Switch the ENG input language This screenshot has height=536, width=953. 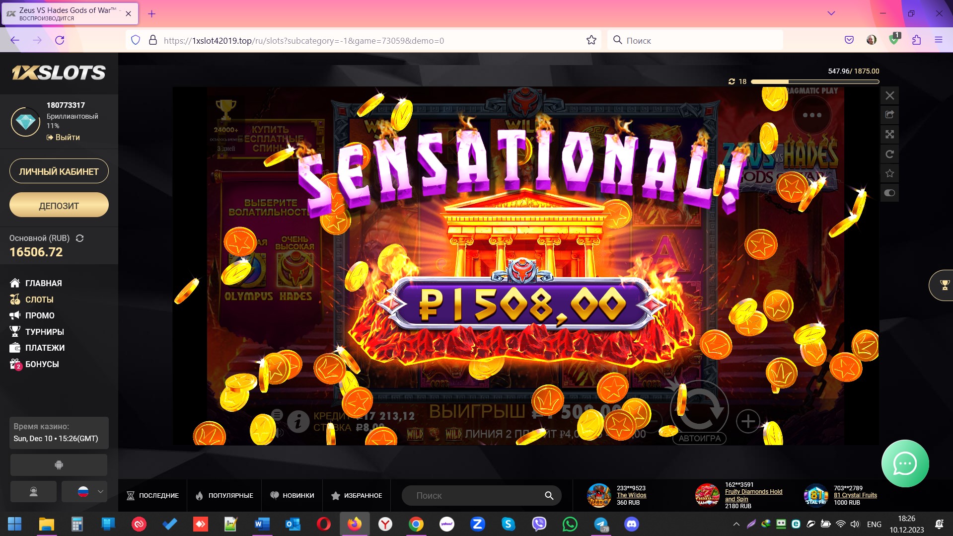click(874, 524)
